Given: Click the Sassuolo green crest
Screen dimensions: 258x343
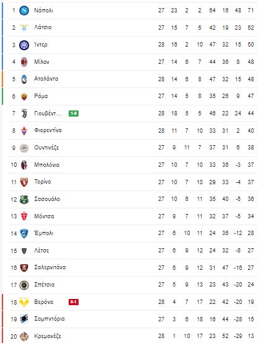Looking at the screenshot, I should coord(24,199).
